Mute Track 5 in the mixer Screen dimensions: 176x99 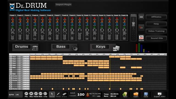pos(41,30)
